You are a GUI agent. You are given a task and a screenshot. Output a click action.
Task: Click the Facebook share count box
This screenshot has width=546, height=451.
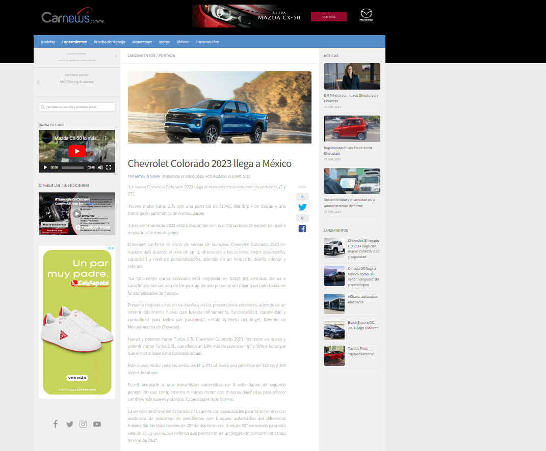[302, 218]
